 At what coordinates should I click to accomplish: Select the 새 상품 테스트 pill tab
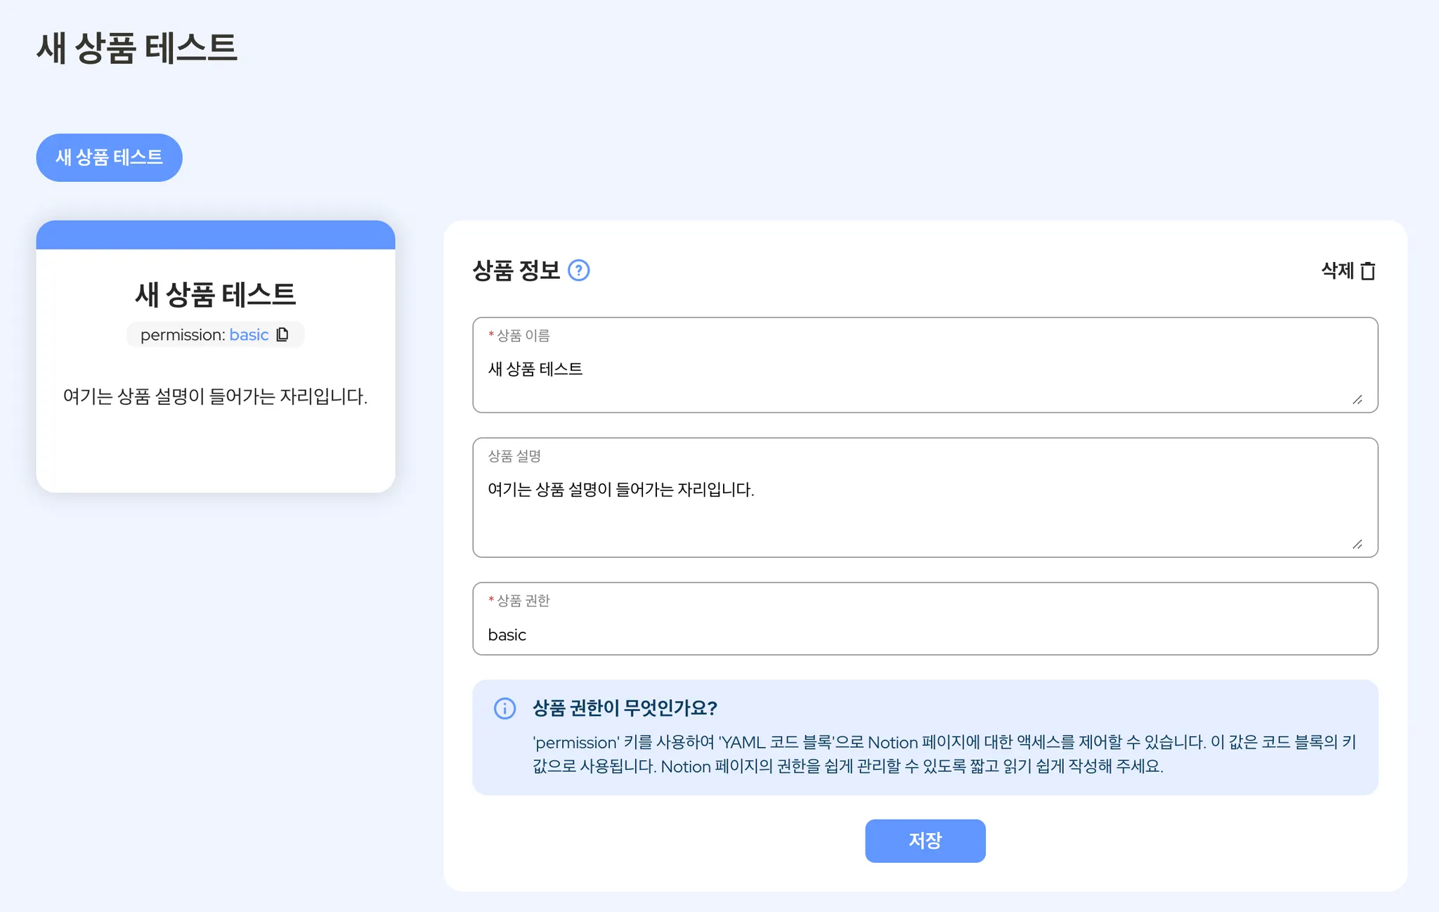click(109, 157)
